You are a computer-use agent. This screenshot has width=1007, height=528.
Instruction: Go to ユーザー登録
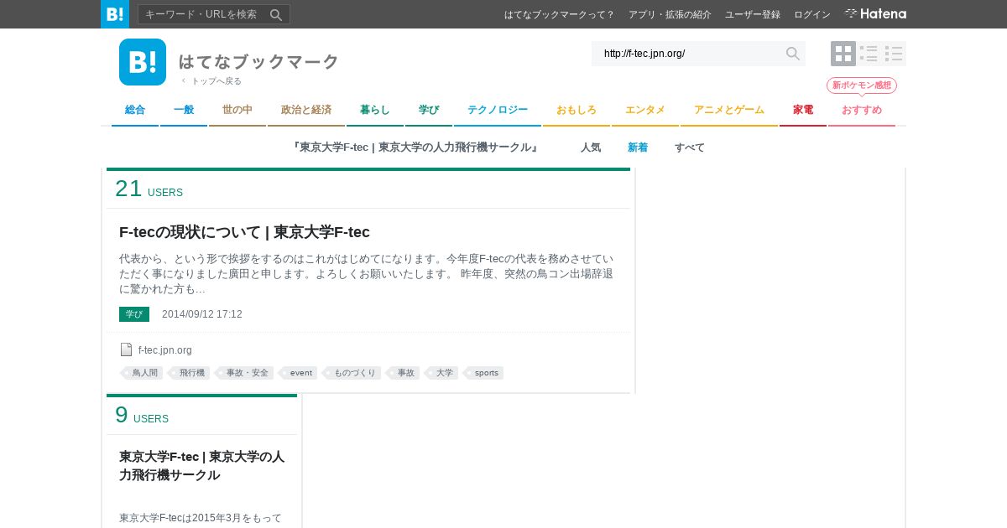pyautogui.click(x=753, y=15)
